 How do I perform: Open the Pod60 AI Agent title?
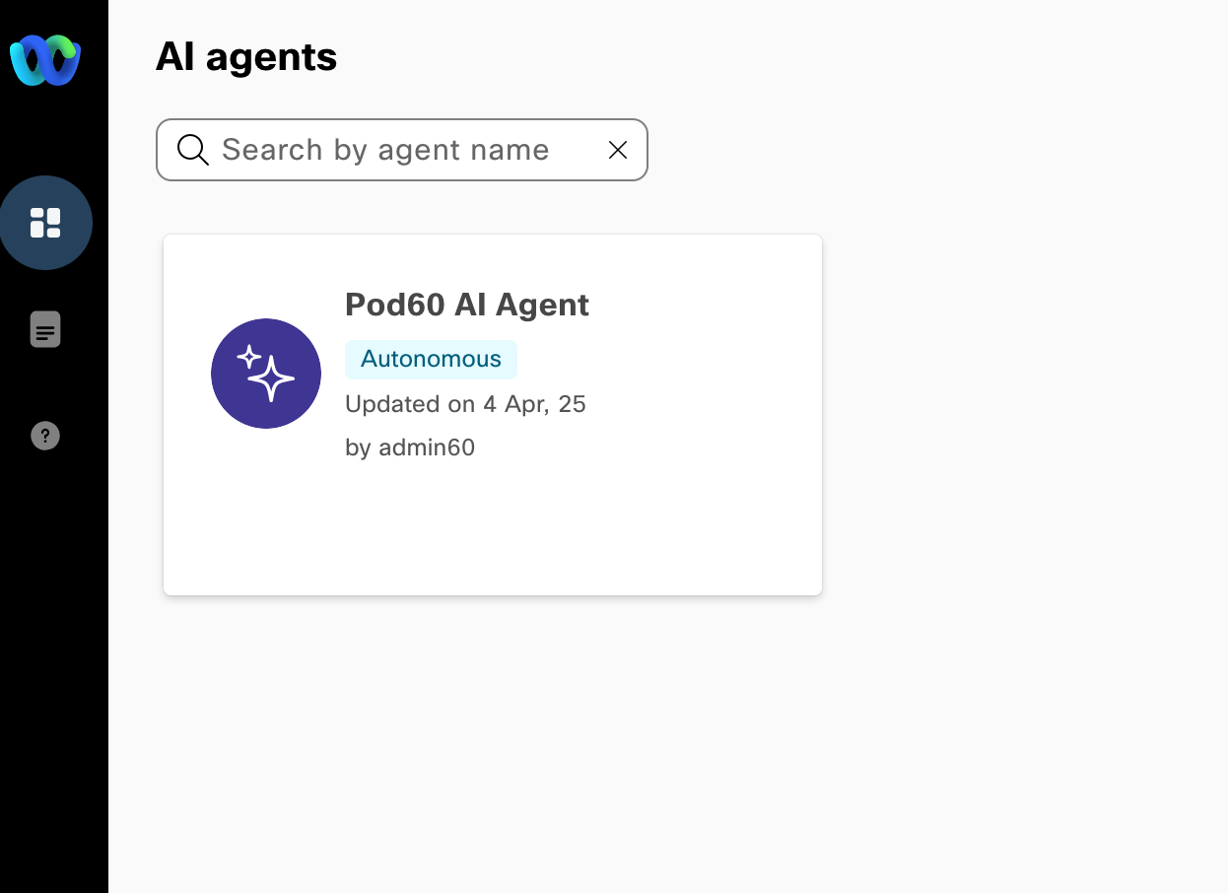click(x=466, y=305)
